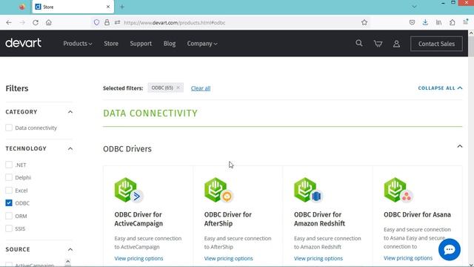This screenshot has height=267, width=474.
Task: Open the Blog menu item
Action: pos(170,44)
